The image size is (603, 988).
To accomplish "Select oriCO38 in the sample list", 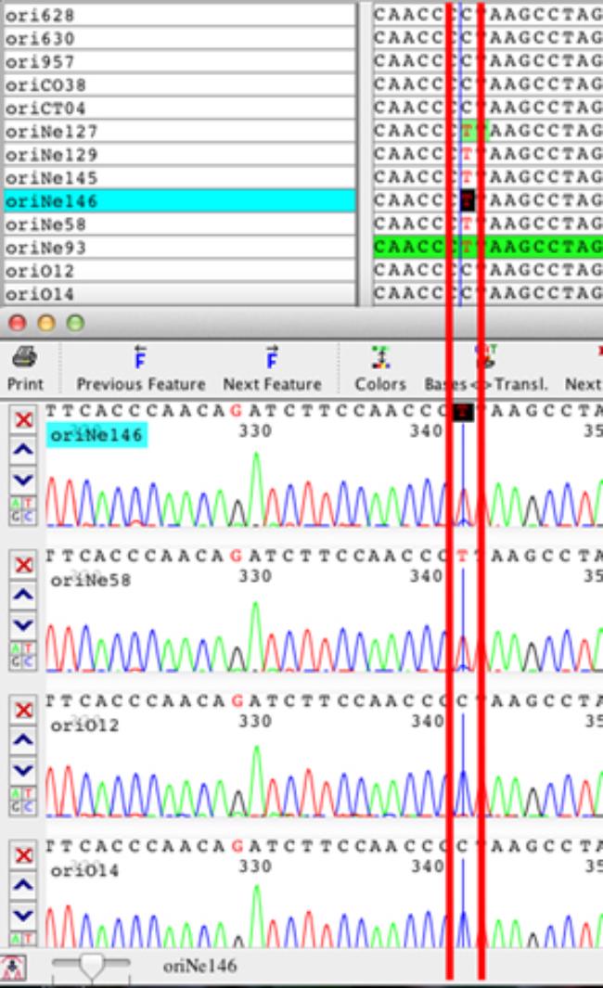I will pyautogui.click(x=179, y=84).
